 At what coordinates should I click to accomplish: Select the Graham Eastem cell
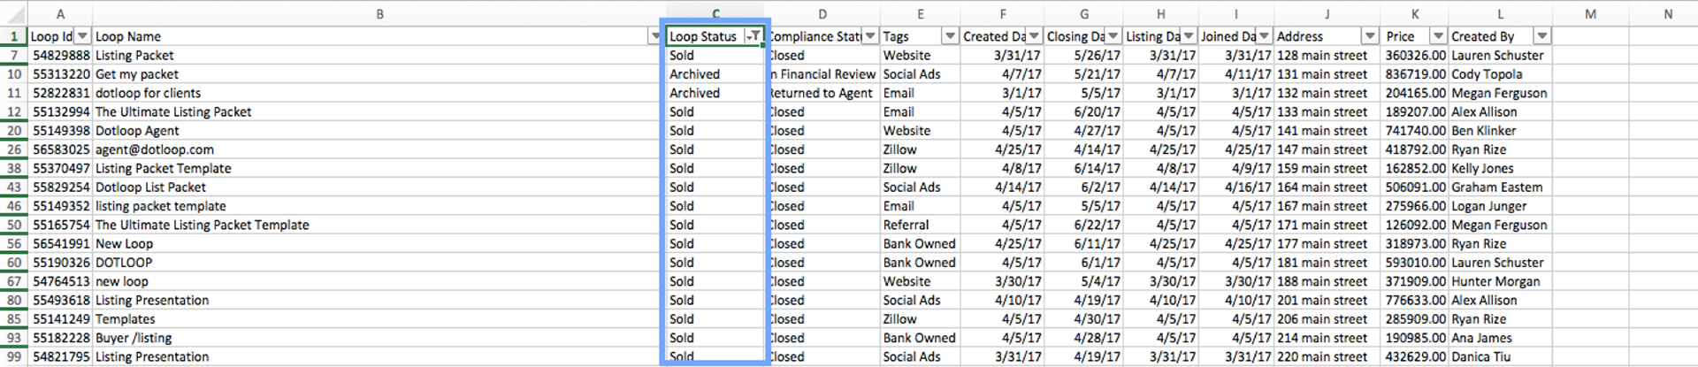pyautogui.click(x=1496, y=187)
